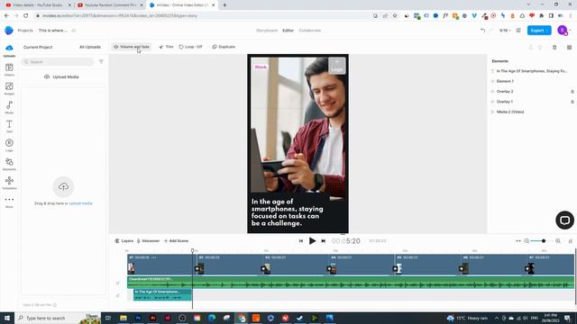The image size is (577, 324).
Task: Toggle lock on Overlay 2
Action: pos(572,92)
